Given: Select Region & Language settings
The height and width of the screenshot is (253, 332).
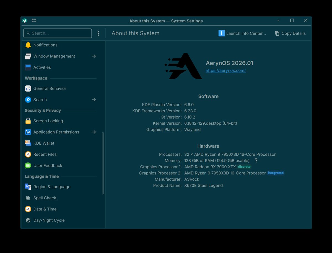Looking at the screenshot, I should (61, 187).
